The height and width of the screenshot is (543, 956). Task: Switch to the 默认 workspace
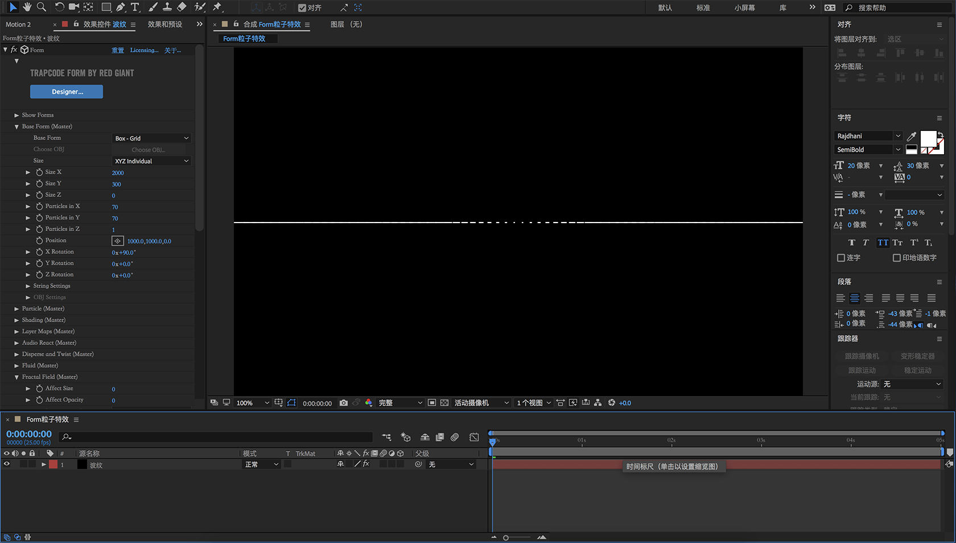click(x=665, y=8)
